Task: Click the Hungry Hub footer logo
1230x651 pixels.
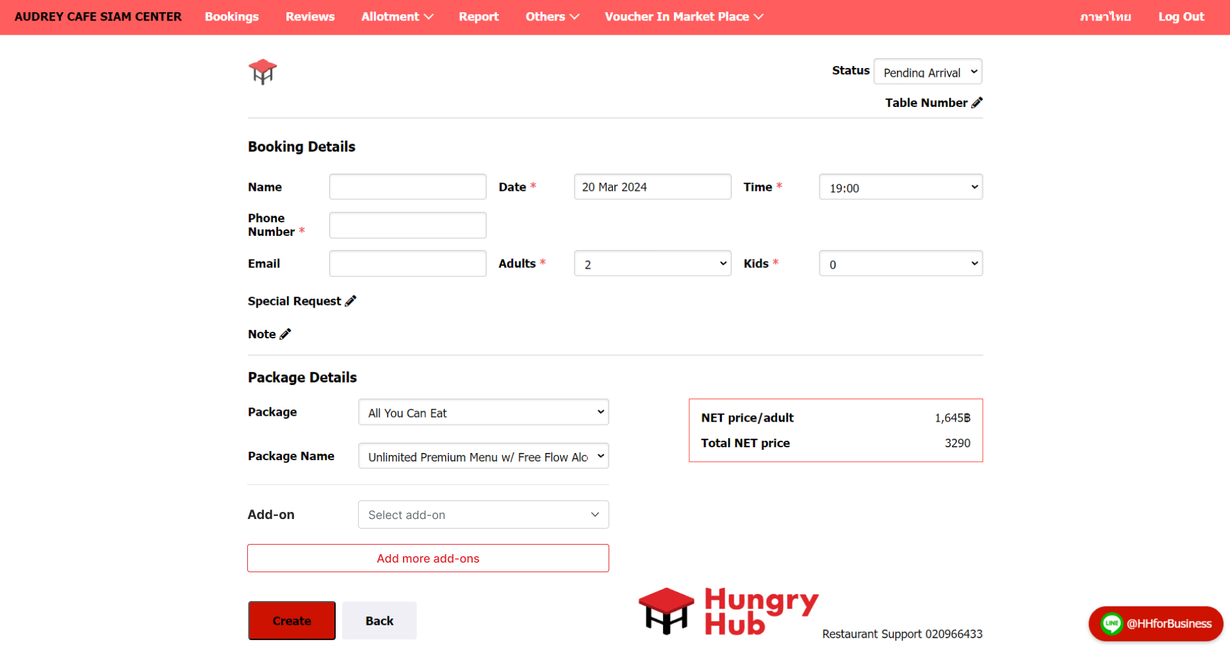Action: click(x=728, y=611)
